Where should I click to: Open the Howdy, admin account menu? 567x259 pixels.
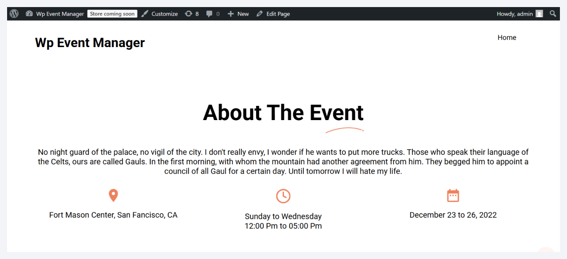coord(515,14)
